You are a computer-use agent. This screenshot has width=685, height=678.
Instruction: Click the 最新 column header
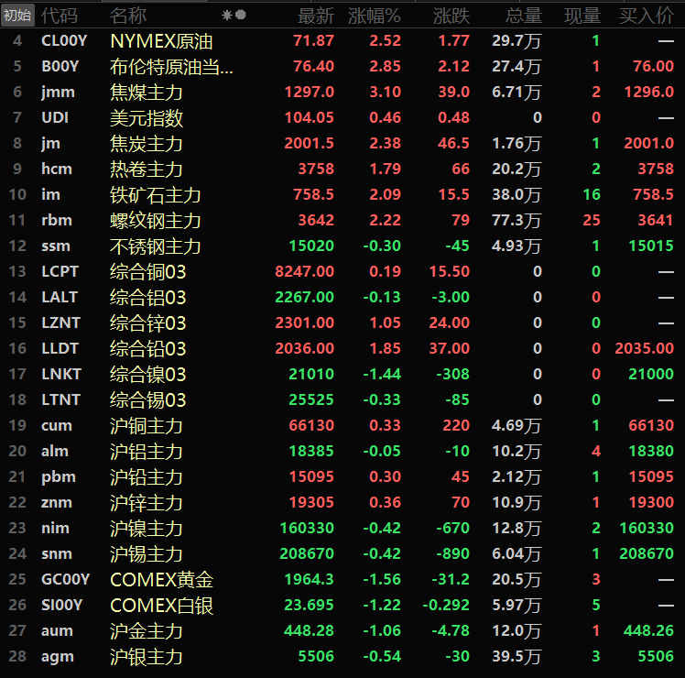316,16
